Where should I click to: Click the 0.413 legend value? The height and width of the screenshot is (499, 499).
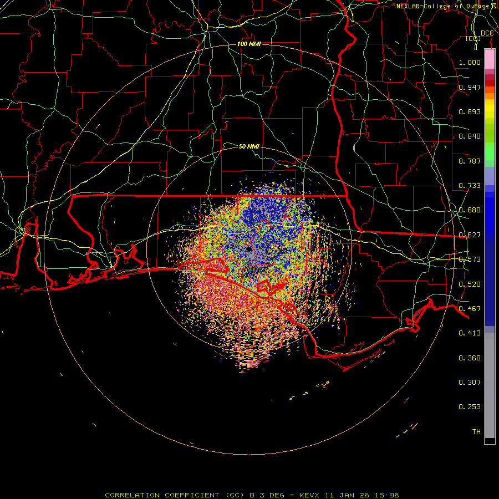click(x=470, y=333)
